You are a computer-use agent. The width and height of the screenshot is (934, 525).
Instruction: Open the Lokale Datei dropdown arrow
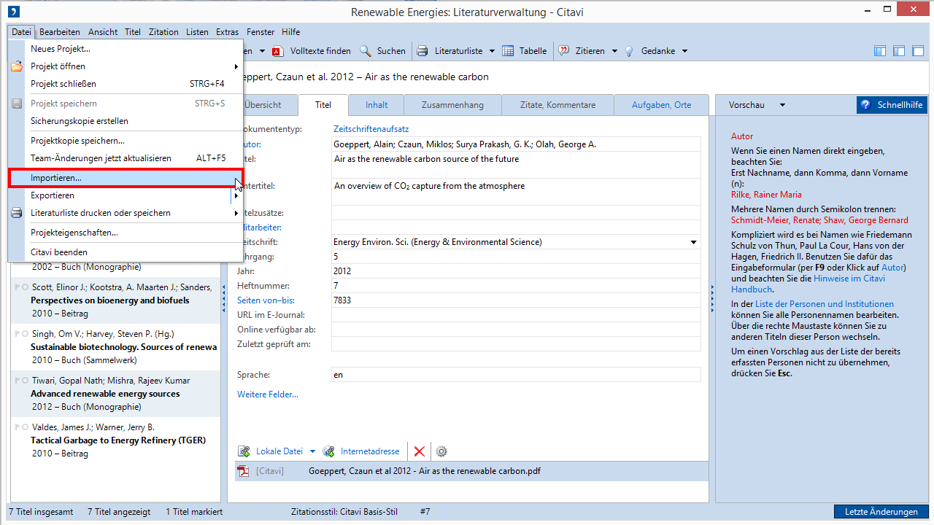pyautogui.click(x=312, y=451)
